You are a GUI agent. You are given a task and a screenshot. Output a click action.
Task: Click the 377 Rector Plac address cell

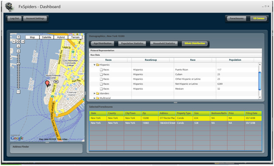point(167,118)
